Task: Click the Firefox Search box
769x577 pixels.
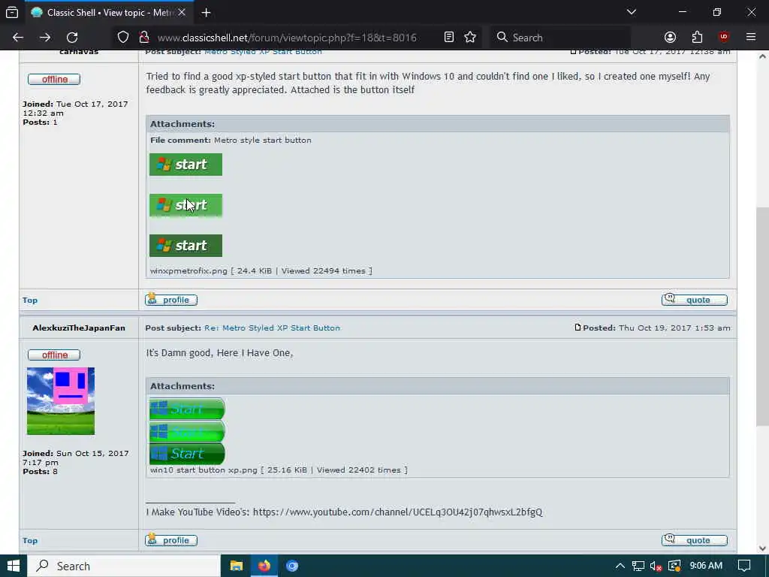Action: pyautogui.click(x=560, y=38)
